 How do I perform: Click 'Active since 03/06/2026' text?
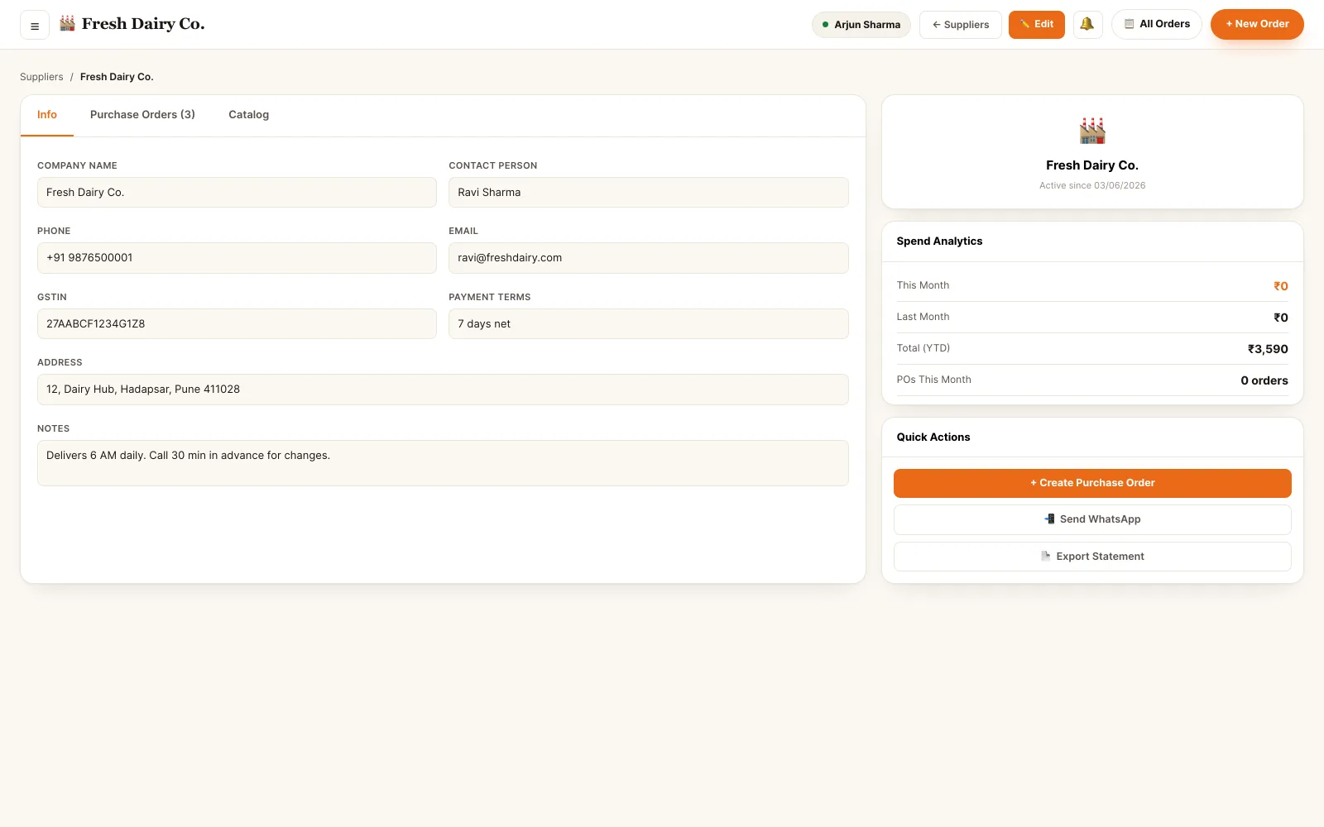pyautogui.click(x=1092, y=186)
